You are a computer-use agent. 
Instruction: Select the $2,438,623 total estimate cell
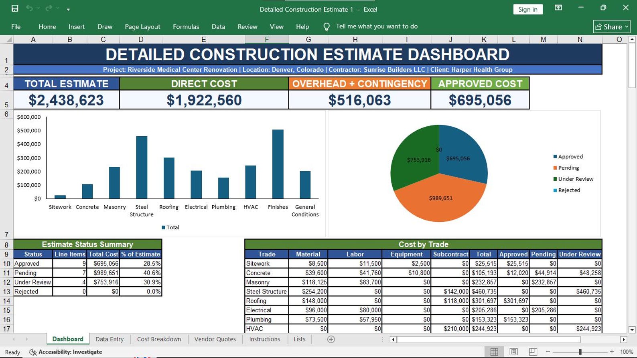click(x=66, y=99)
